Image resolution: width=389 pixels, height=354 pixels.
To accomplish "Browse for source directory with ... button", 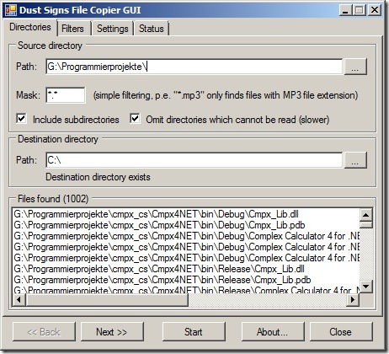I will click(355, 67).
